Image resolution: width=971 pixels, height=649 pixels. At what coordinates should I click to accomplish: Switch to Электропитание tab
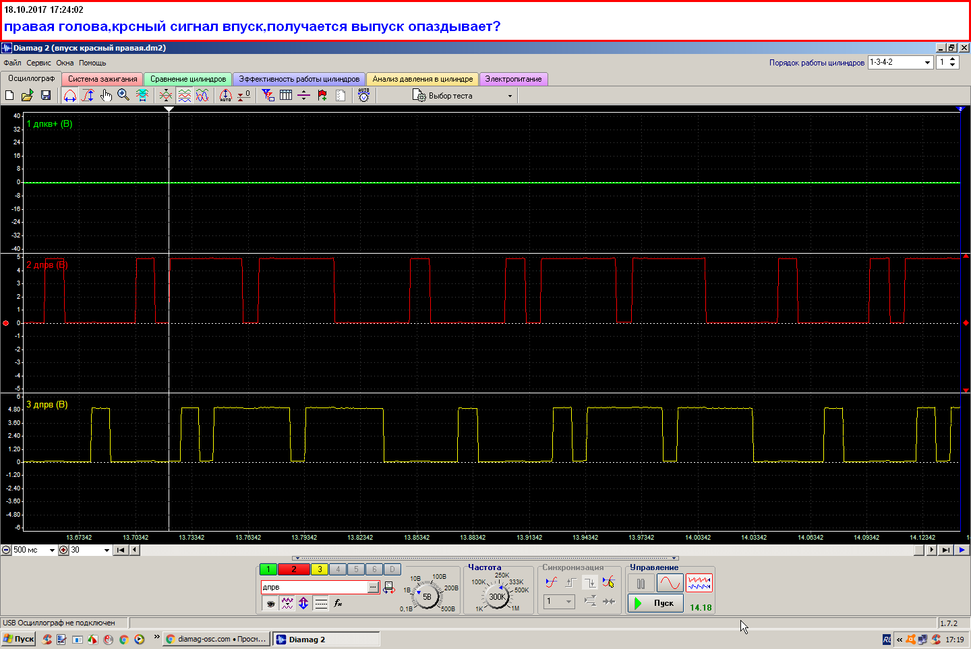[513, 79]
